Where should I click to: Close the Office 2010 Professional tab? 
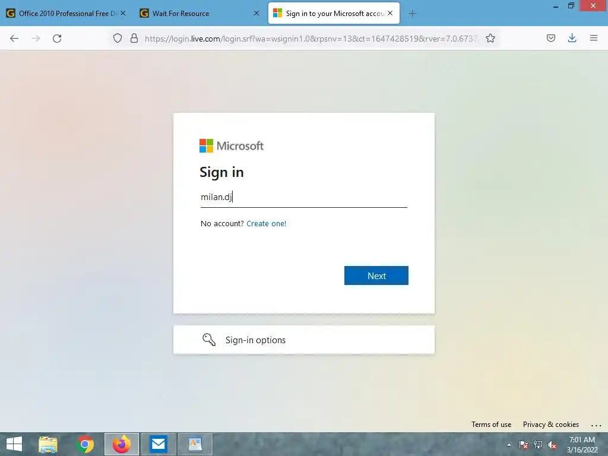[123, 13]
